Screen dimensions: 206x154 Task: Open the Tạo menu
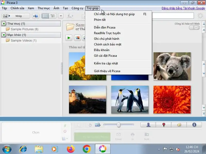pos(65,8)
